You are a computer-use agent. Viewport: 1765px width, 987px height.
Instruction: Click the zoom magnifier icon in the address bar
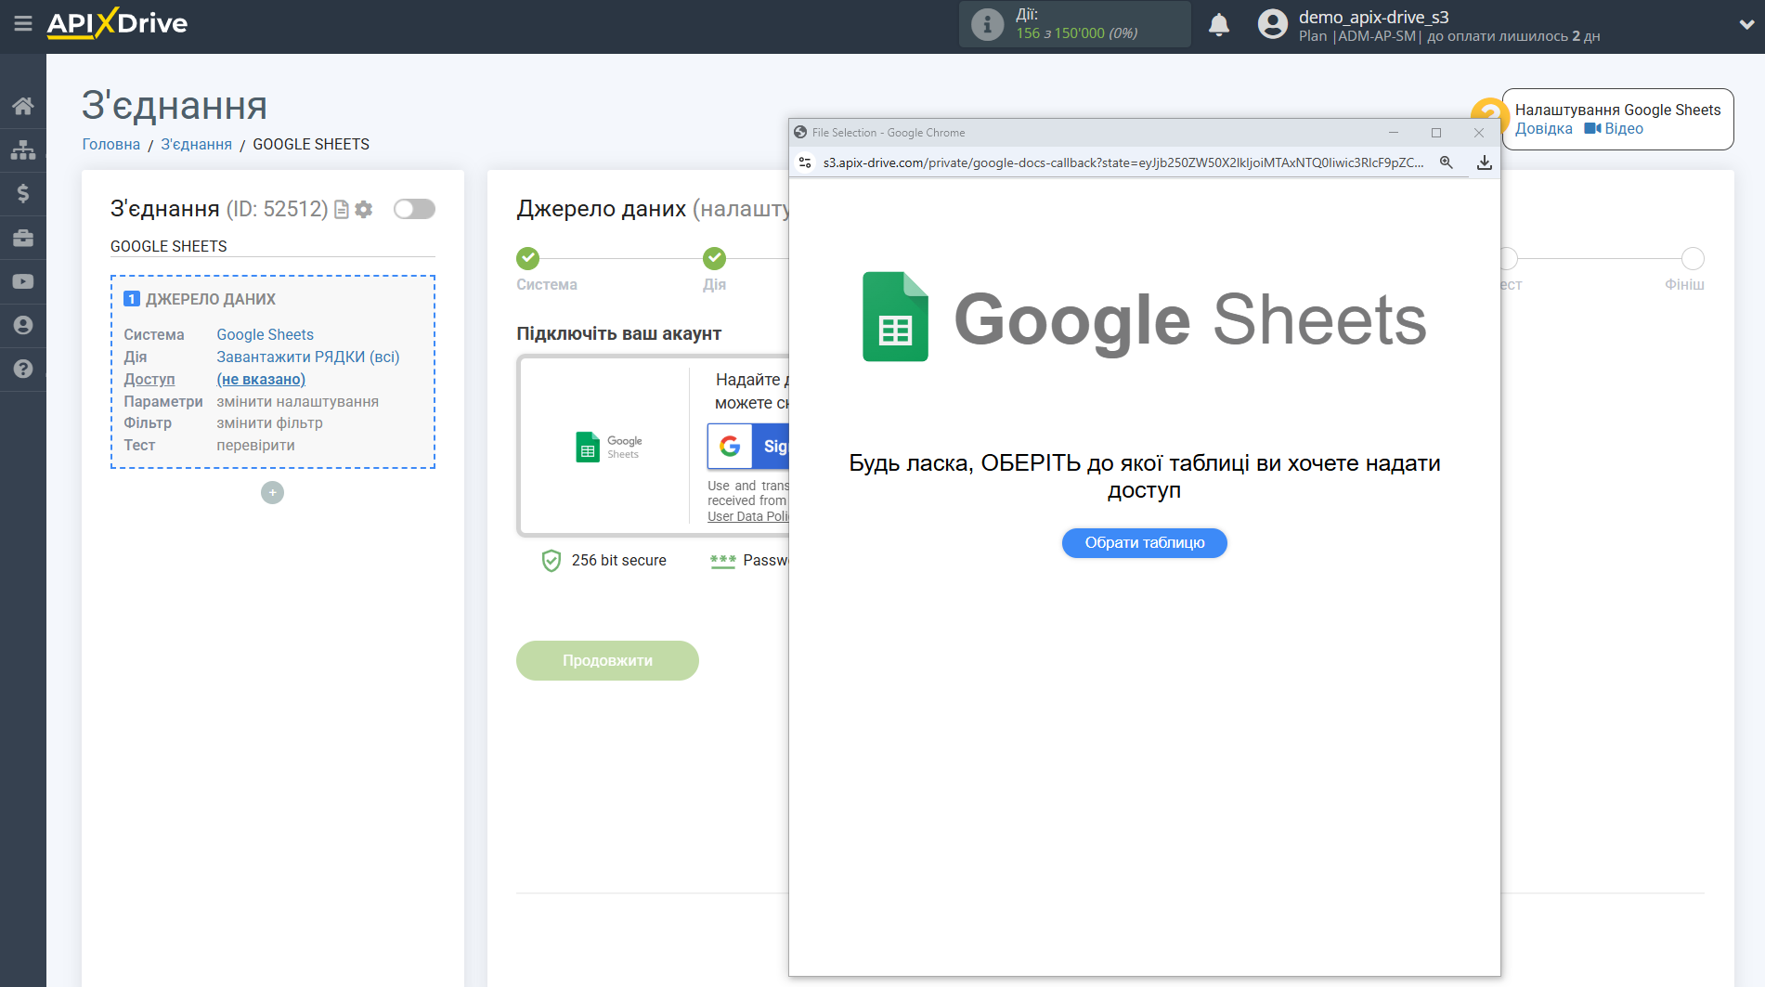click(1446, 162)
